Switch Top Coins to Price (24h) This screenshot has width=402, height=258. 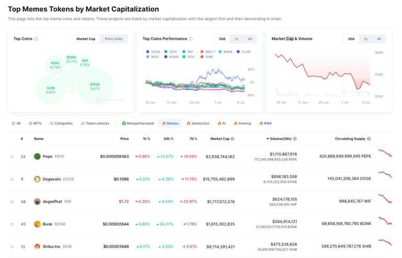(x=114, y=39)
